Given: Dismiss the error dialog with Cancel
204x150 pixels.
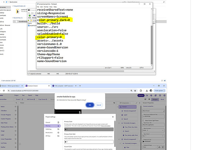Looking at the screenshot, I should click(x=99, y=105).
